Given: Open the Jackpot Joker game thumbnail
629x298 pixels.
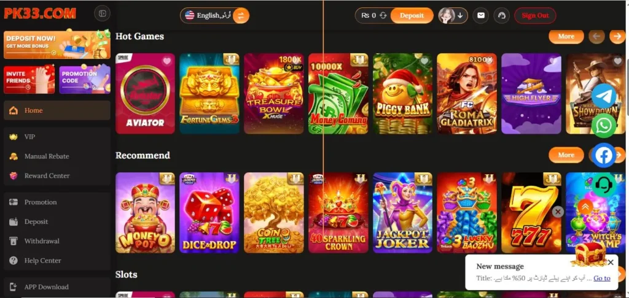Looking at the screenshot, I should click(x=403, y=213).
